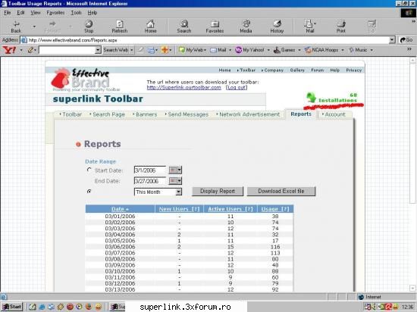Viewport: 417px width, 312px height.
Task: Open the Privacy link in the top navigation
Action: click(x=354, y=70)
